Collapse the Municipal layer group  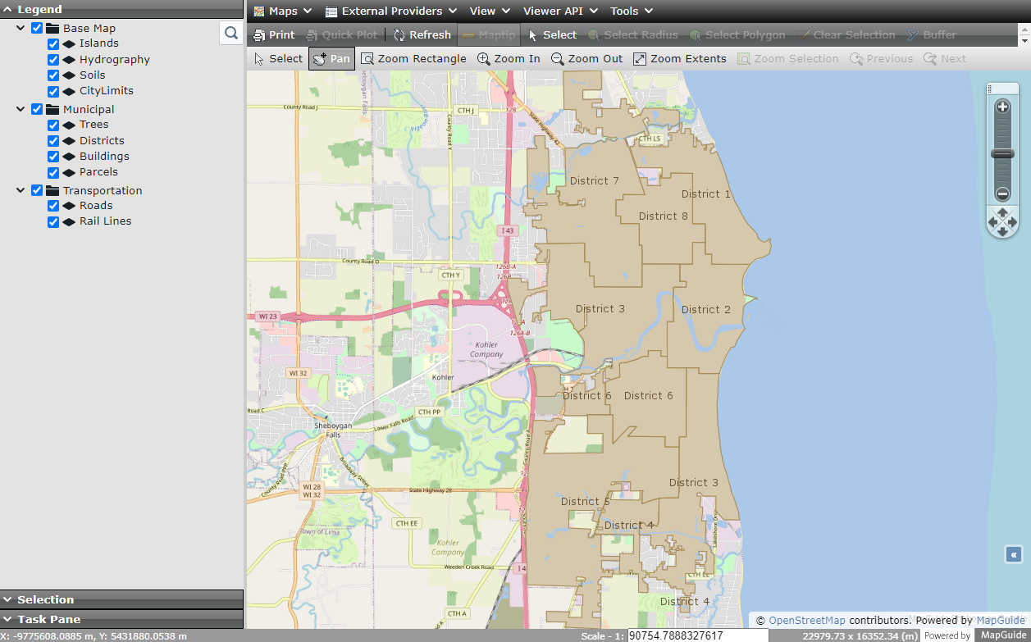pyautogui.click(x=20, y=108)
